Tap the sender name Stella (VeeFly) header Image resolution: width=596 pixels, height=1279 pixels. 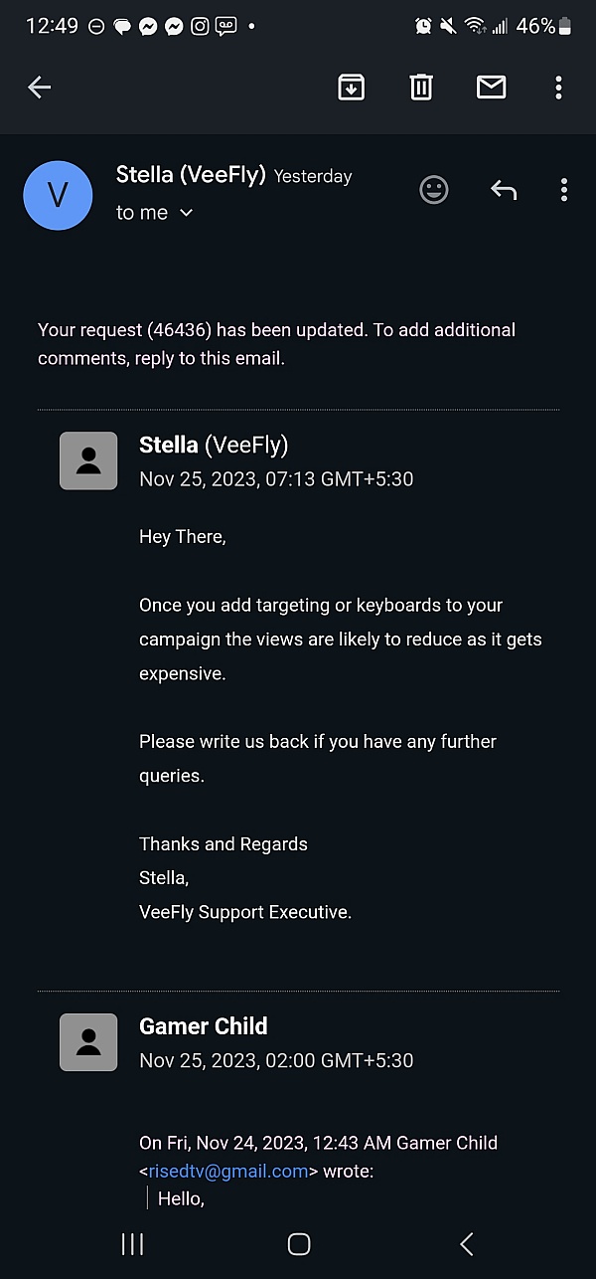191,175
